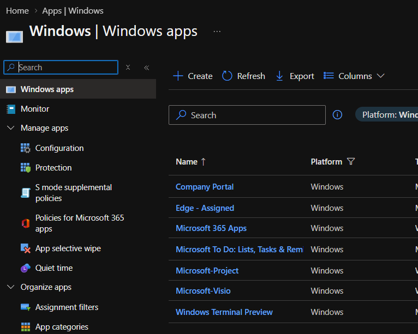Click the Name column sort arrow
The image size is (418, 334).
click(204, 161)
